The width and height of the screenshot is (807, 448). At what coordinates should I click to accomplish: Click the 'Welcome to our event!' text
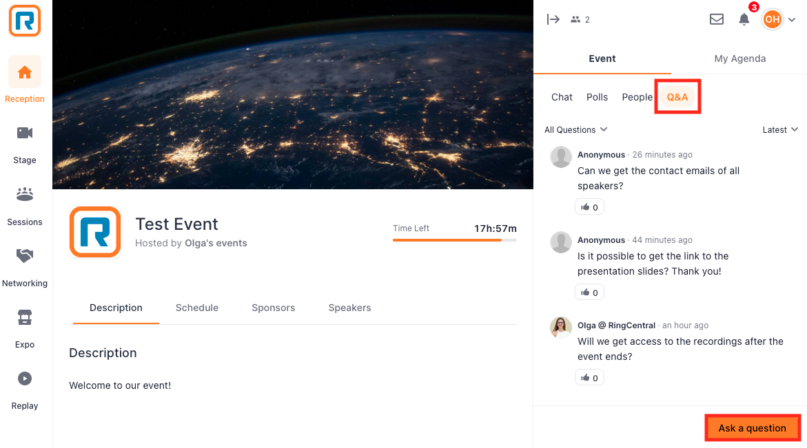tap(120, 385)
